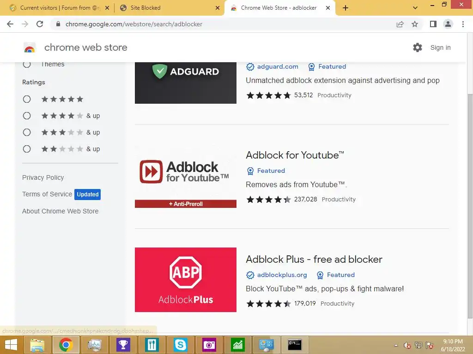Click the Chrome taskbar icon
Viewport: 473px width, 354px height.
pos(66,345)
